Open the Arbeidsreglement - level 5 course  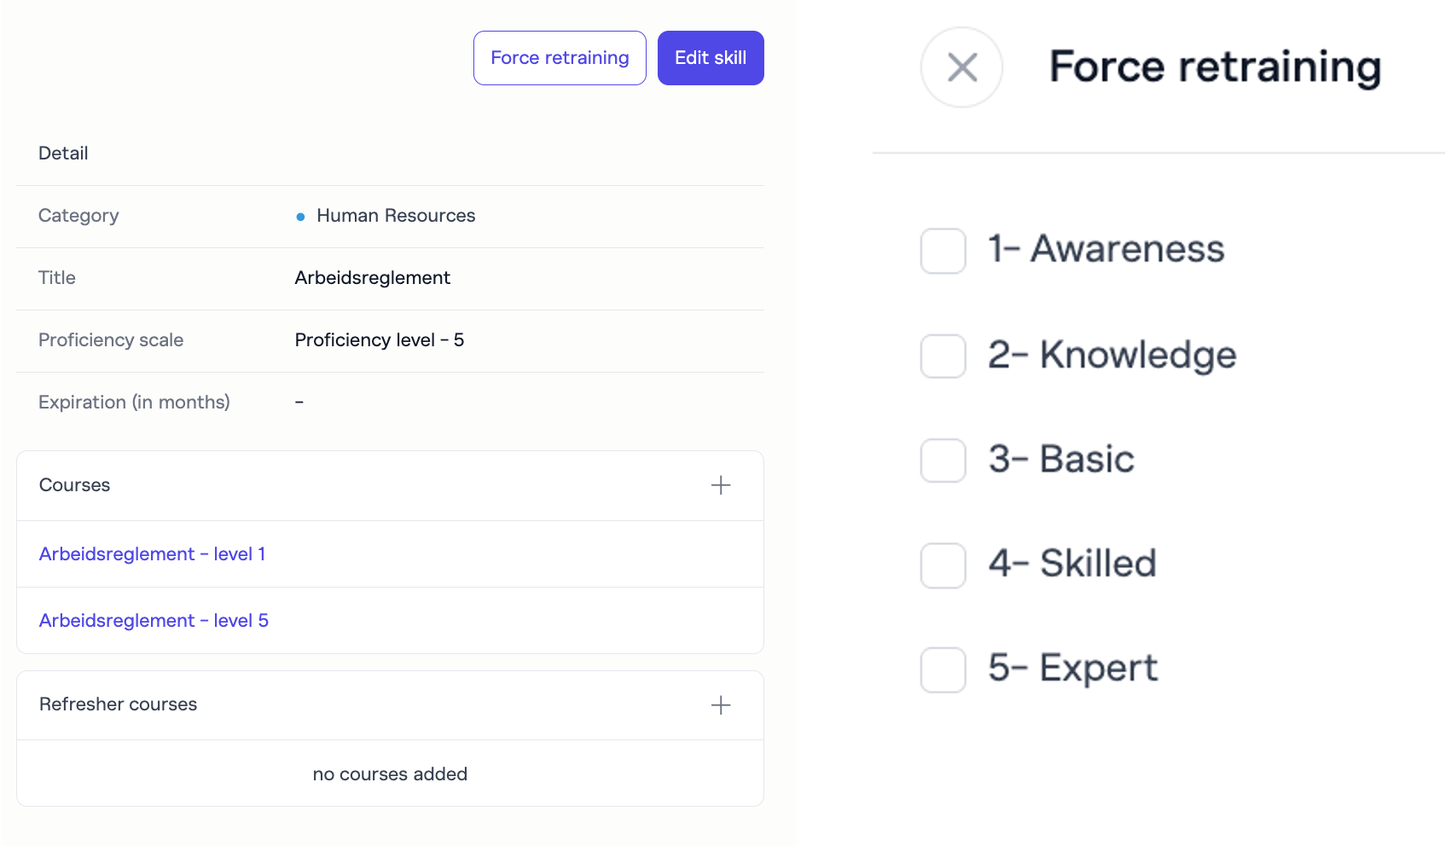pyautogui.click(x=154, y=621)
